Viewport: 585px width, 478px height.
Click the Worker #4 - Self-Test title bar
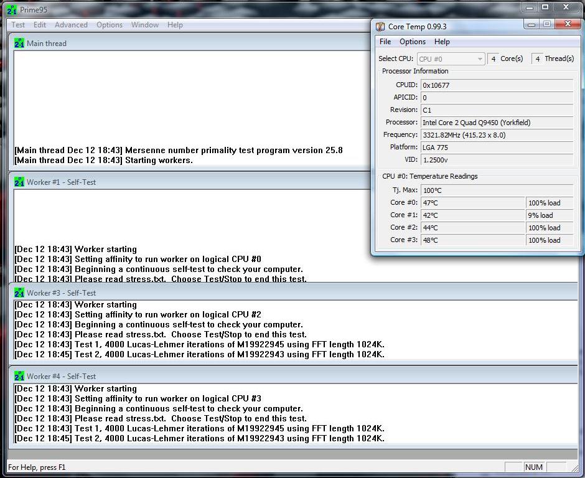click(x=294, y=376)
